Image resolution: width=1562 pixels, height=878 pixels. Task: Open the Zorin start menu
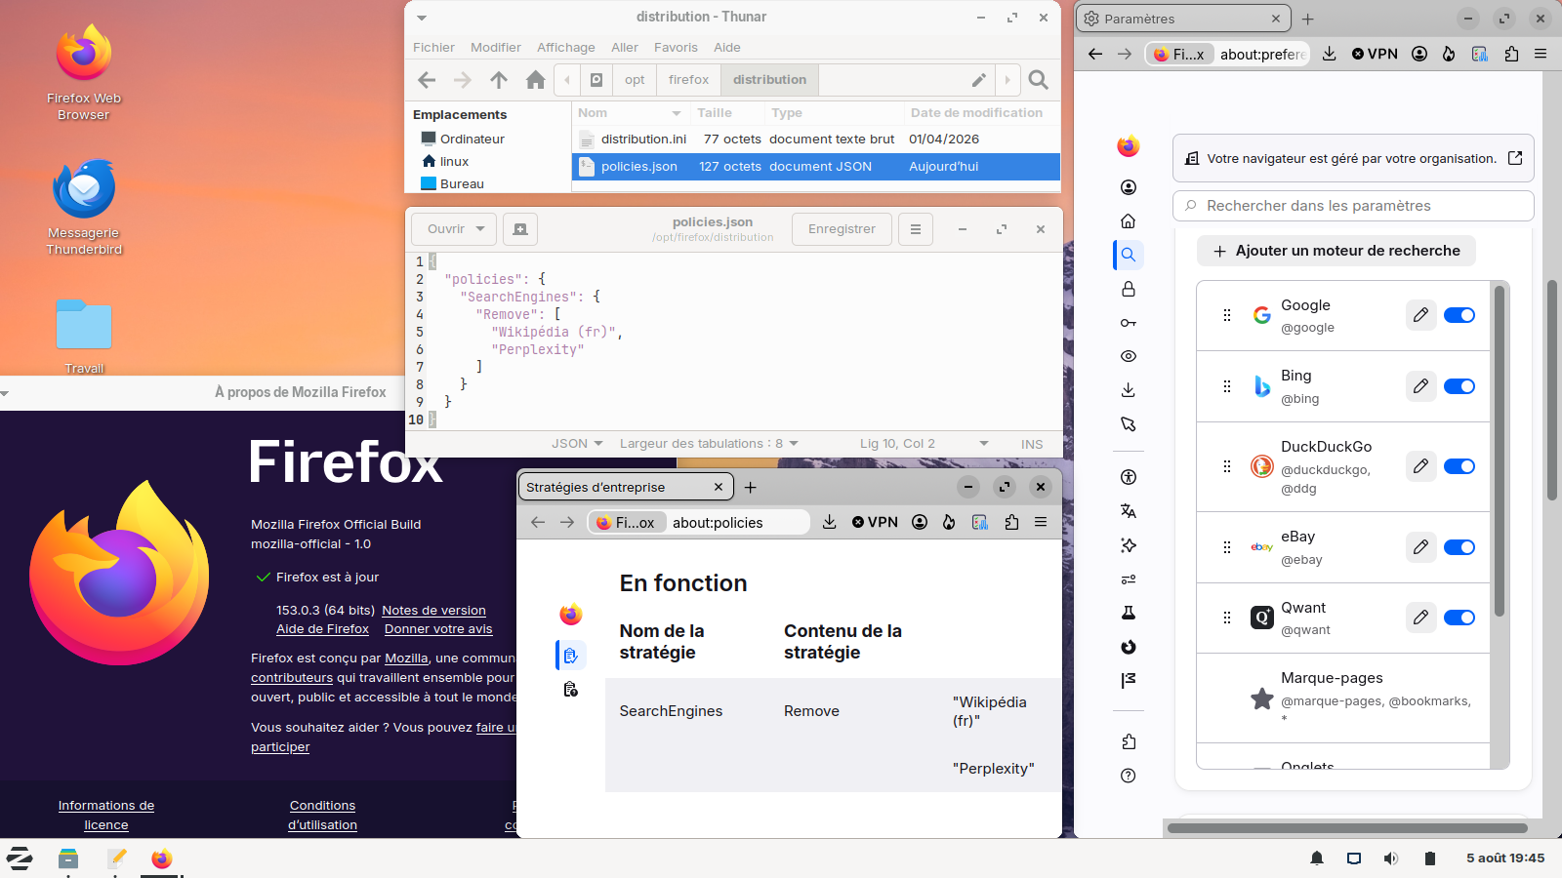pos(20,858)
